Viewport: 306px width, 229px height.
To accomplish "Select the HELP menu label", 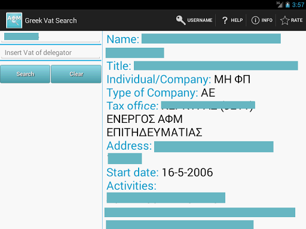I will 237,20.
